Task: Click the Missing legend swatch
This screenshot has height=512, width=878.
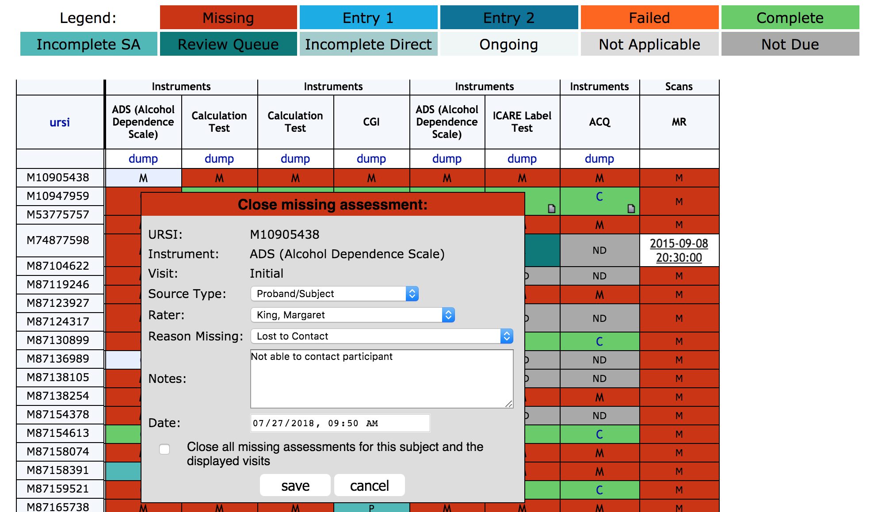Action: click(229, 18)
